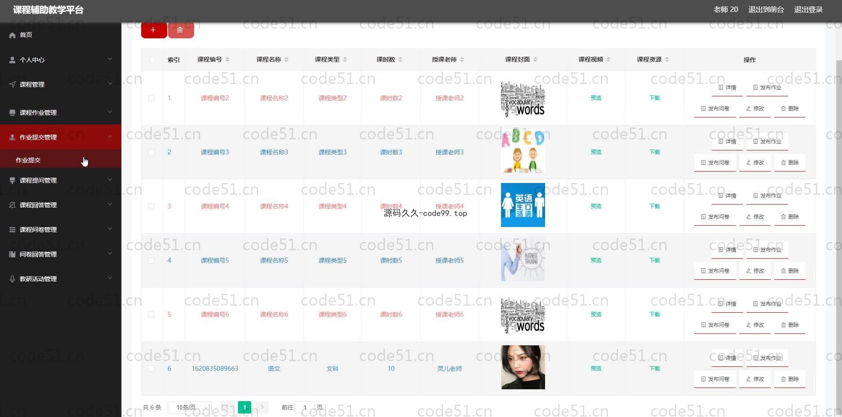Click 发布作业 for row 课程编号3
This screenshot has width=842, height=417.
pos(767,142)
